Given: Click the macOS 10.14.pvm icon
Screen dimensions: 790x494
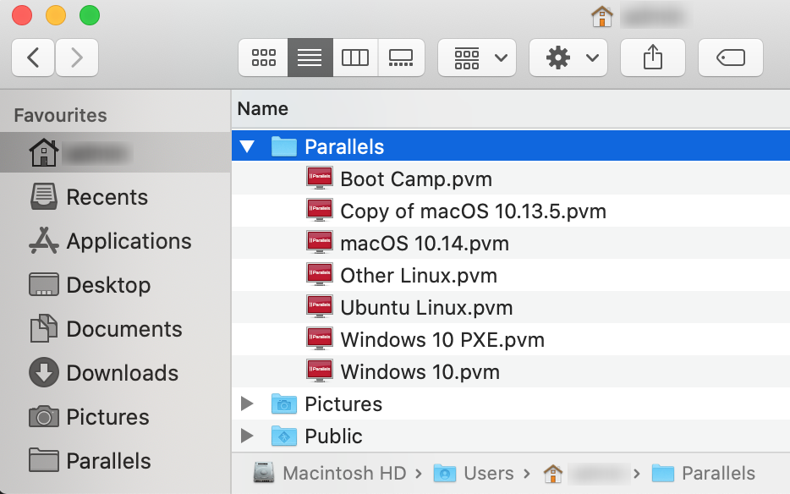Looking at the screenshot, I should coord(320,243).
